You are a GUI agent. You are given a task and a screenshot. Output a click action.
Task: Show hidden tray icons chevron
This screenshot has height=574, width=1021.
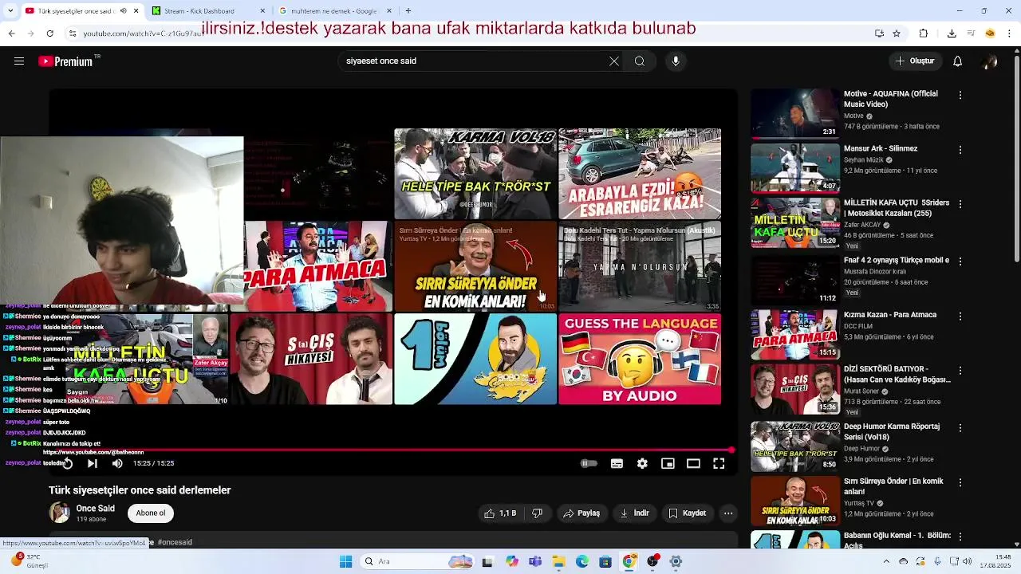pyautogui.click(x=885, y=561)
